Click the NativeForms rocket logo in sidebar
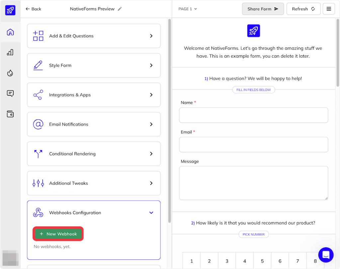The image size is (340, 269). pyautogui.click(x=10, y=10)
